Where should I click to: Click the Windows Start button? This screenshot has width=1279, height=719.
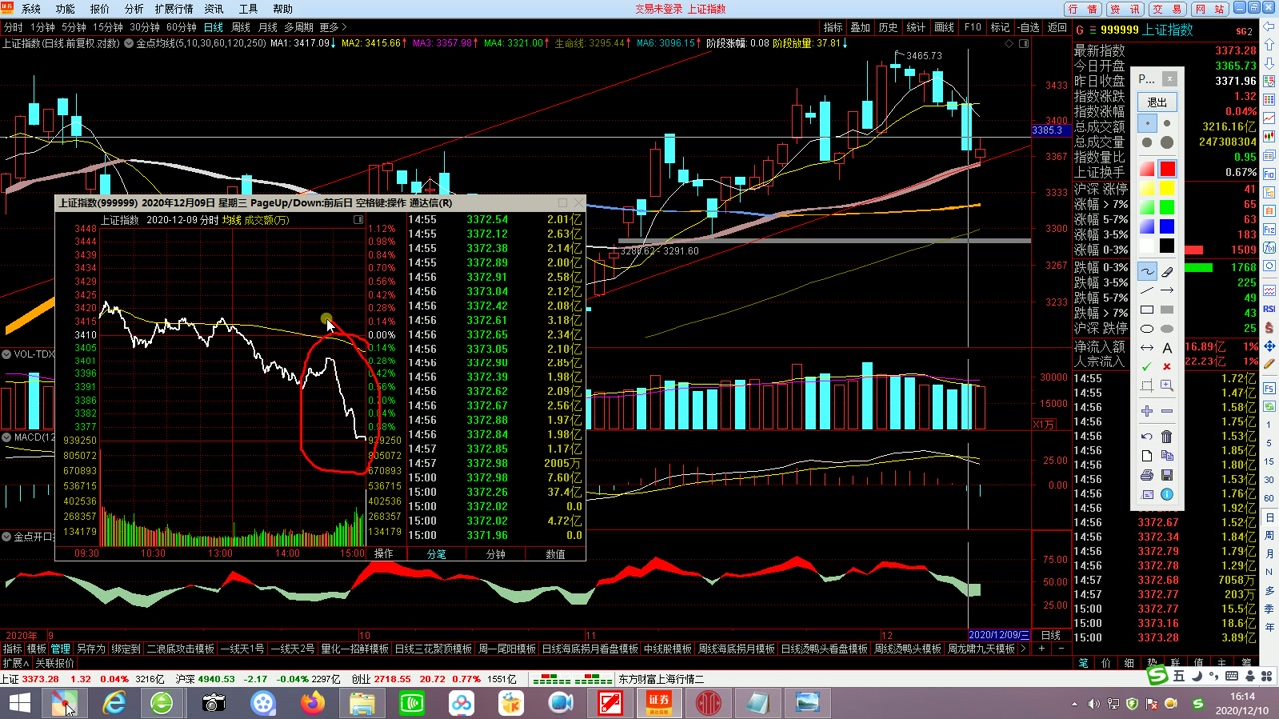[x=18, y=704]
